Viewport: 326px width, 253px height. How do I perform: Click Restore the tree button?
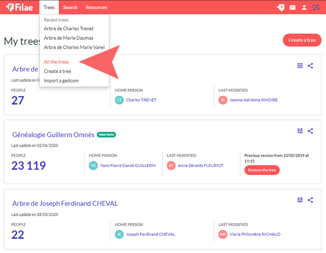pos(262,170)
